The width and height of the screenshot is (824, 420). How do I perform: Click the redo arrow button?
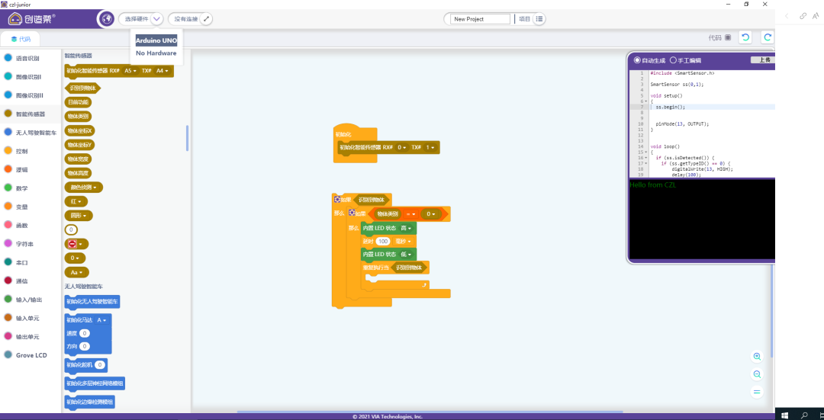(x=767, y=37)
